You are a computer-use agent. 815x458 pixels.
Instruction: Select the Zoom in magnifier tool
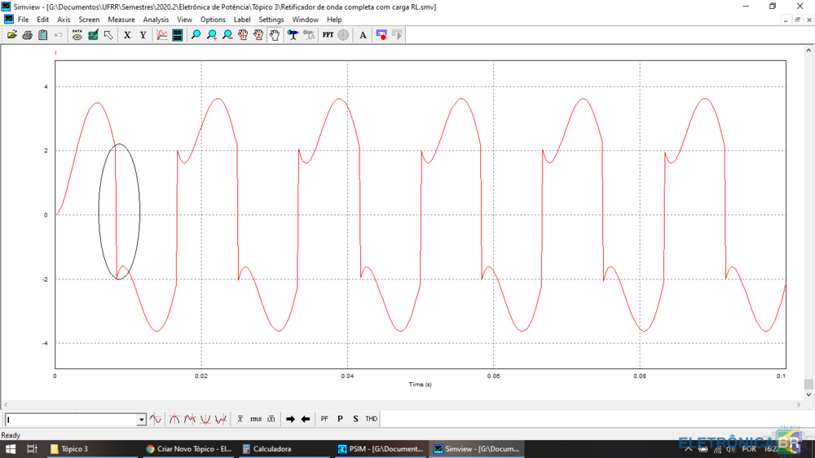point(212,35)
